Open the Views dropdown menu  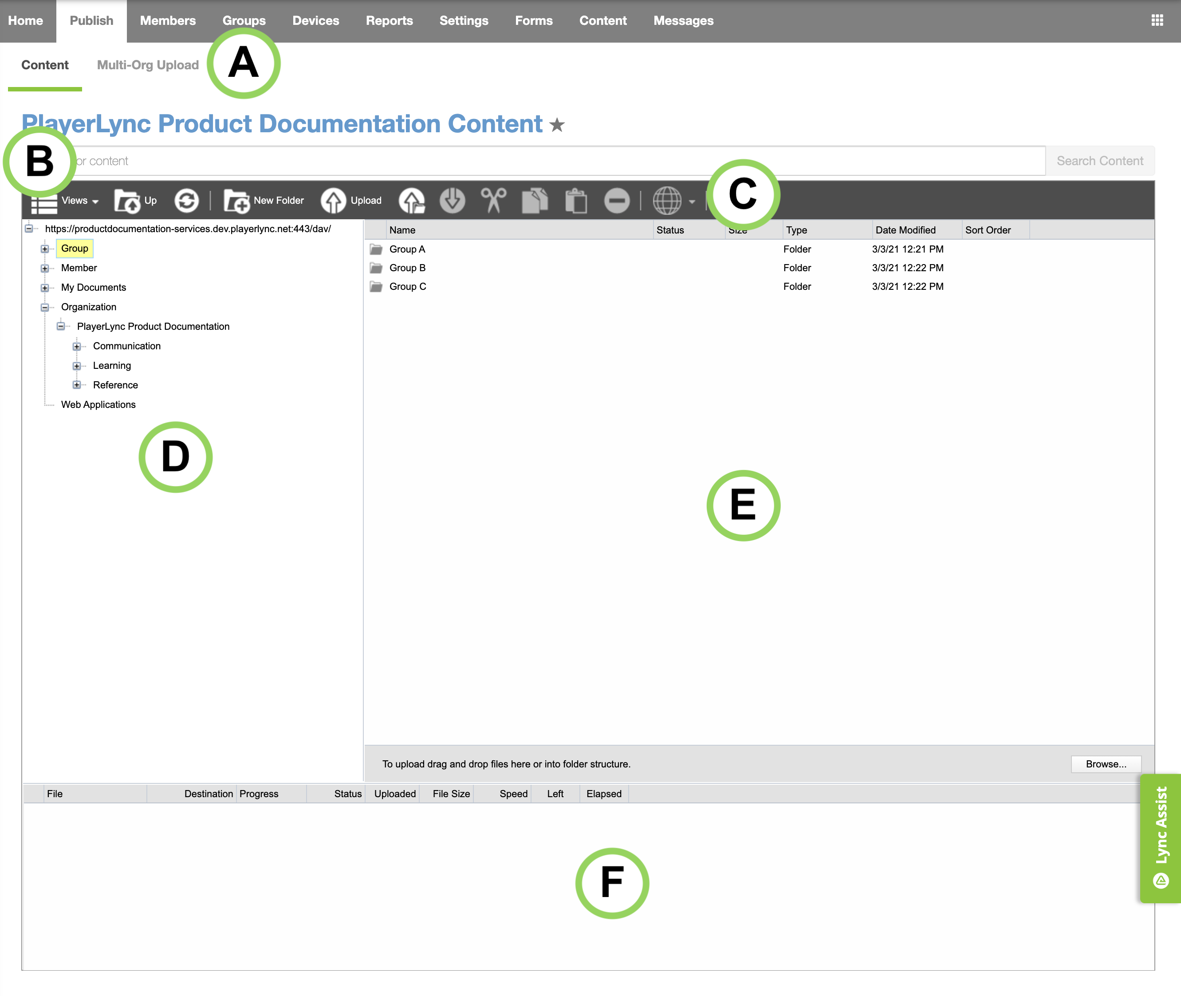point(65,201)
